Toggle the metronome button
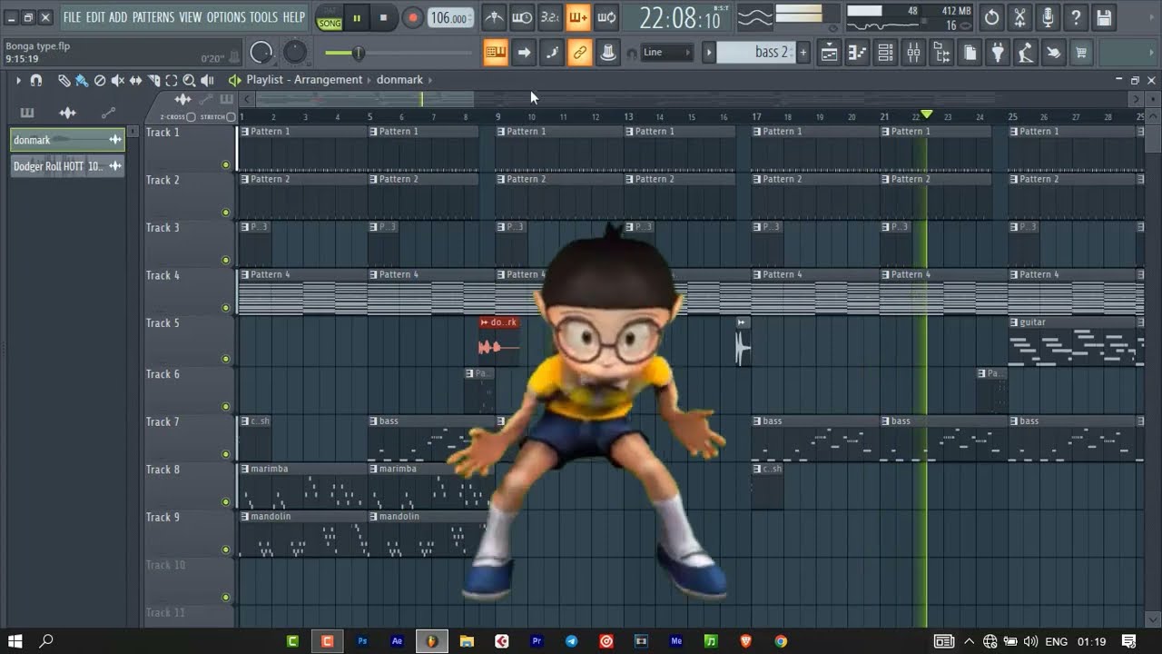The width and height of the screenshot is (1162, 654). pyautogui.click(x=494, y=17)
